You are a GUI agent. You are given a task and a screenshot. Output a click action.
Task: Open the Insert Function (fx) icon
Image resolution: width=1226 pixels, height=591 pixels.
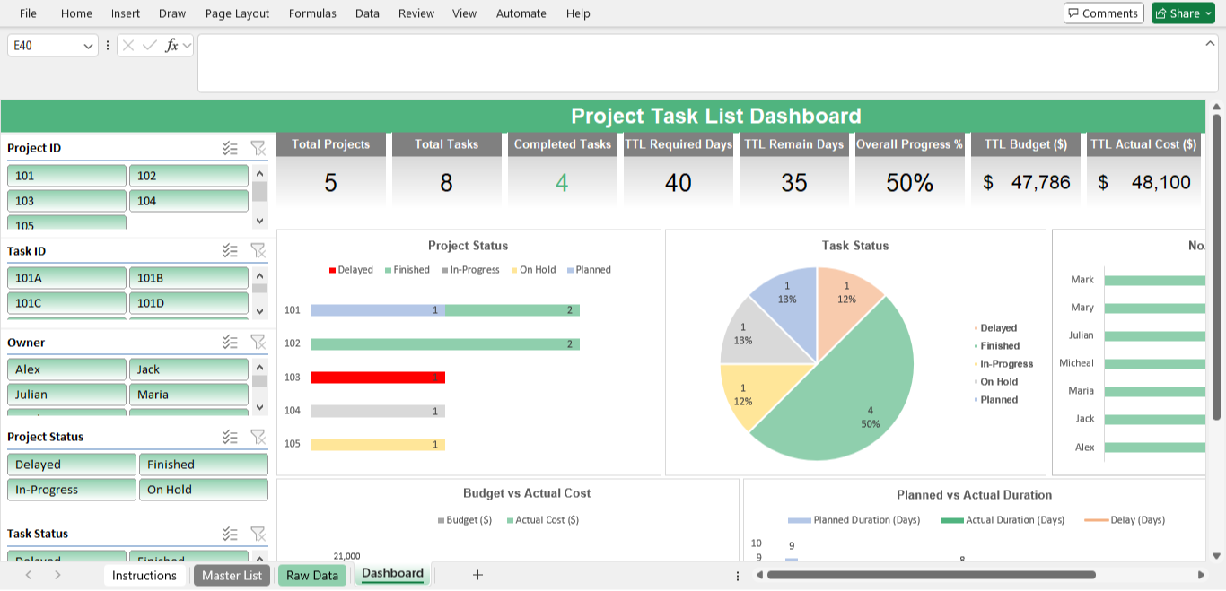tap(171, 45)
